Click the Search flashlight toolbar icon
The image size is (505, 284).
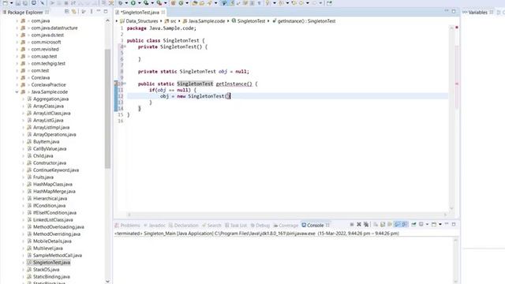pos(209,3)
